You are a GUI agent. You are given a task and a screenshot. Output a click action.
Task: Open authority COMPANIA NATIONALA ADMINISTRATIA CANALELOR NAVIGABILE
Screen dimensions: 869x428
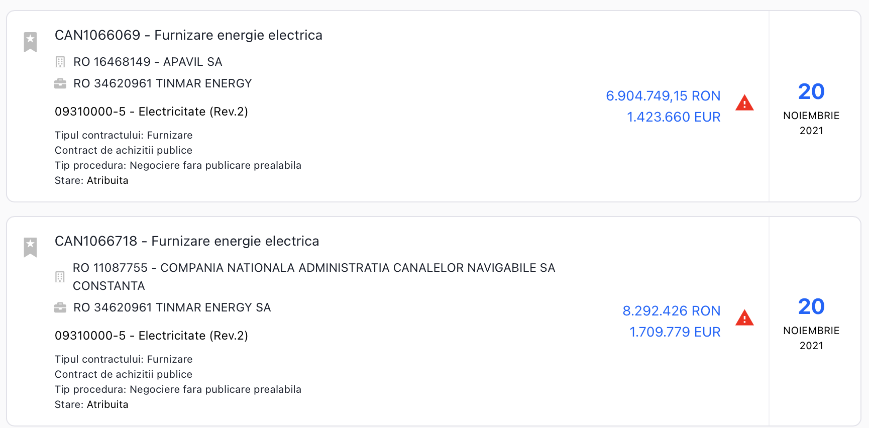pyautogui.click(x=314, y=268)
